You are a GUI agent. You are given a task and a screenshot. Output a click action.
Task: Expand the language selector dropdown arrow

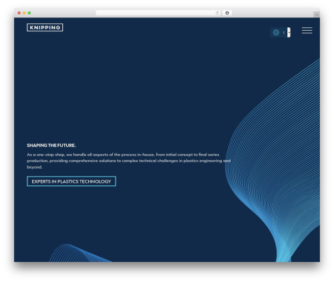coord(289,33)
